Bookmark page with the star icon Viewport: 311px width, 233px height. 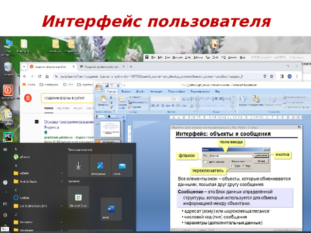(x=272, y=76)
